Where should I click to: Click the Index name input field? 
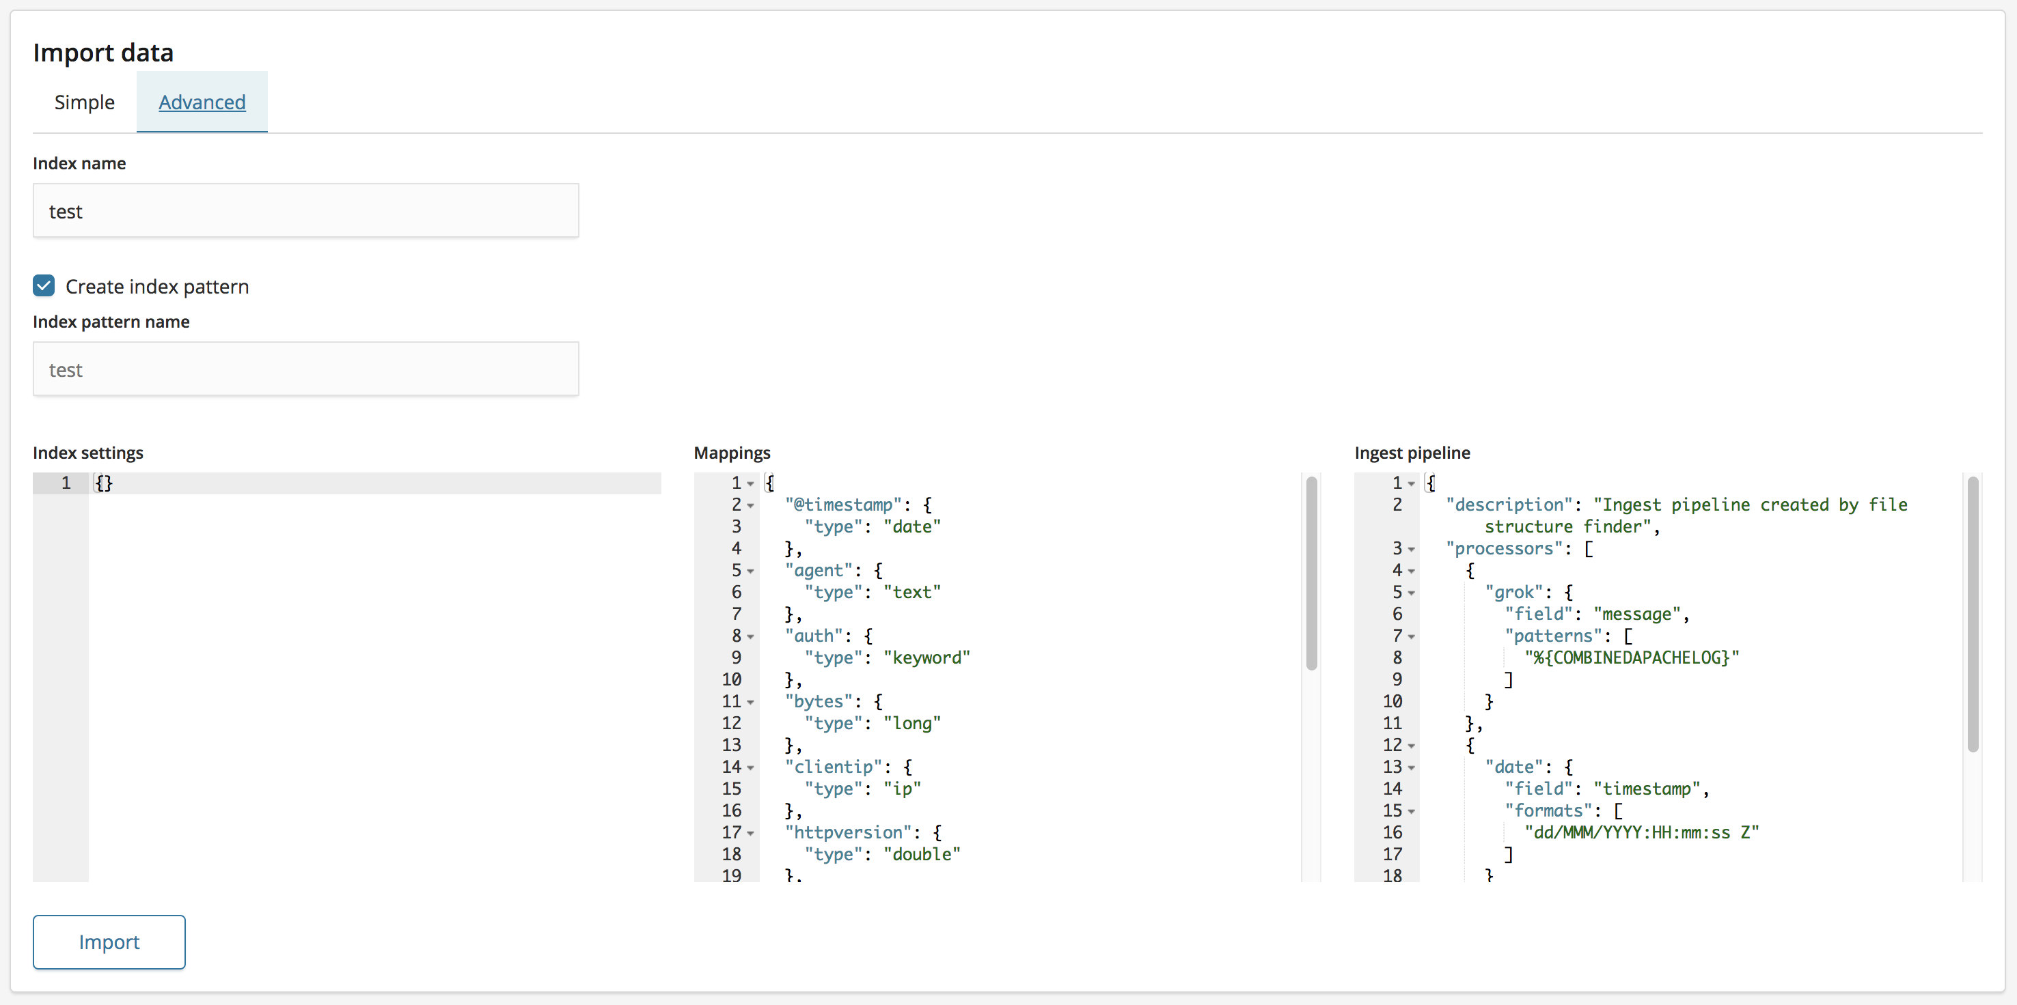[305, 211]
